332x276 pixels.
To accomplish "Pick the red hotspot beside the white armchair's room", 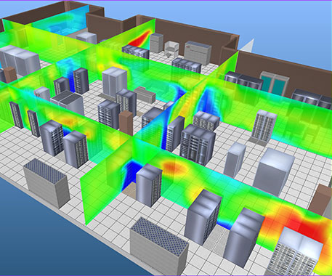I will coord(140,38).
